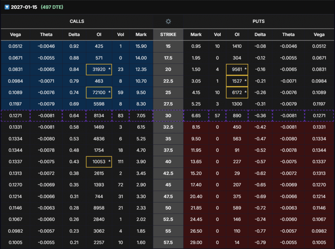
Task: Click the asterisk beside 10053 call OI
Action: (x=109, y=162)
